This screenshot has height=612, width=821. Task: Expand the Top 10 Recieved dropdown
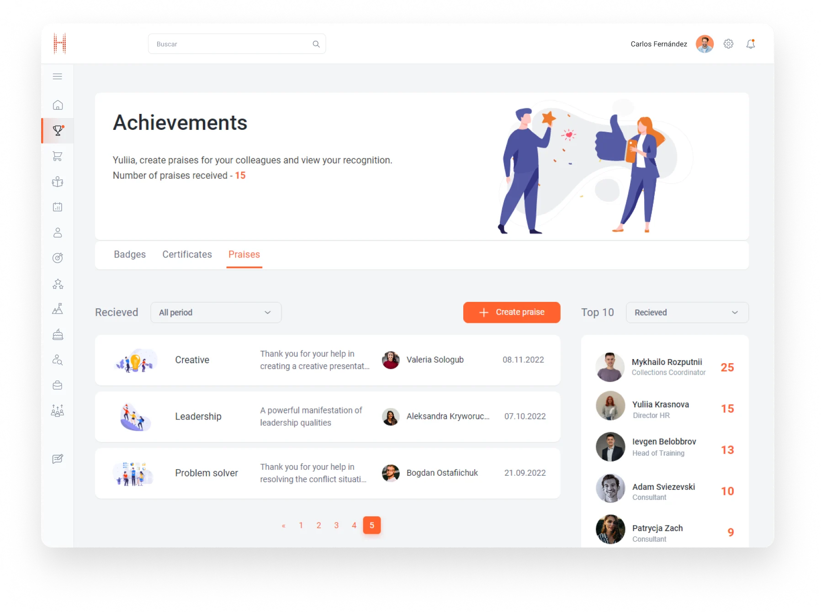pyautogui.click(x=687, y=312)
